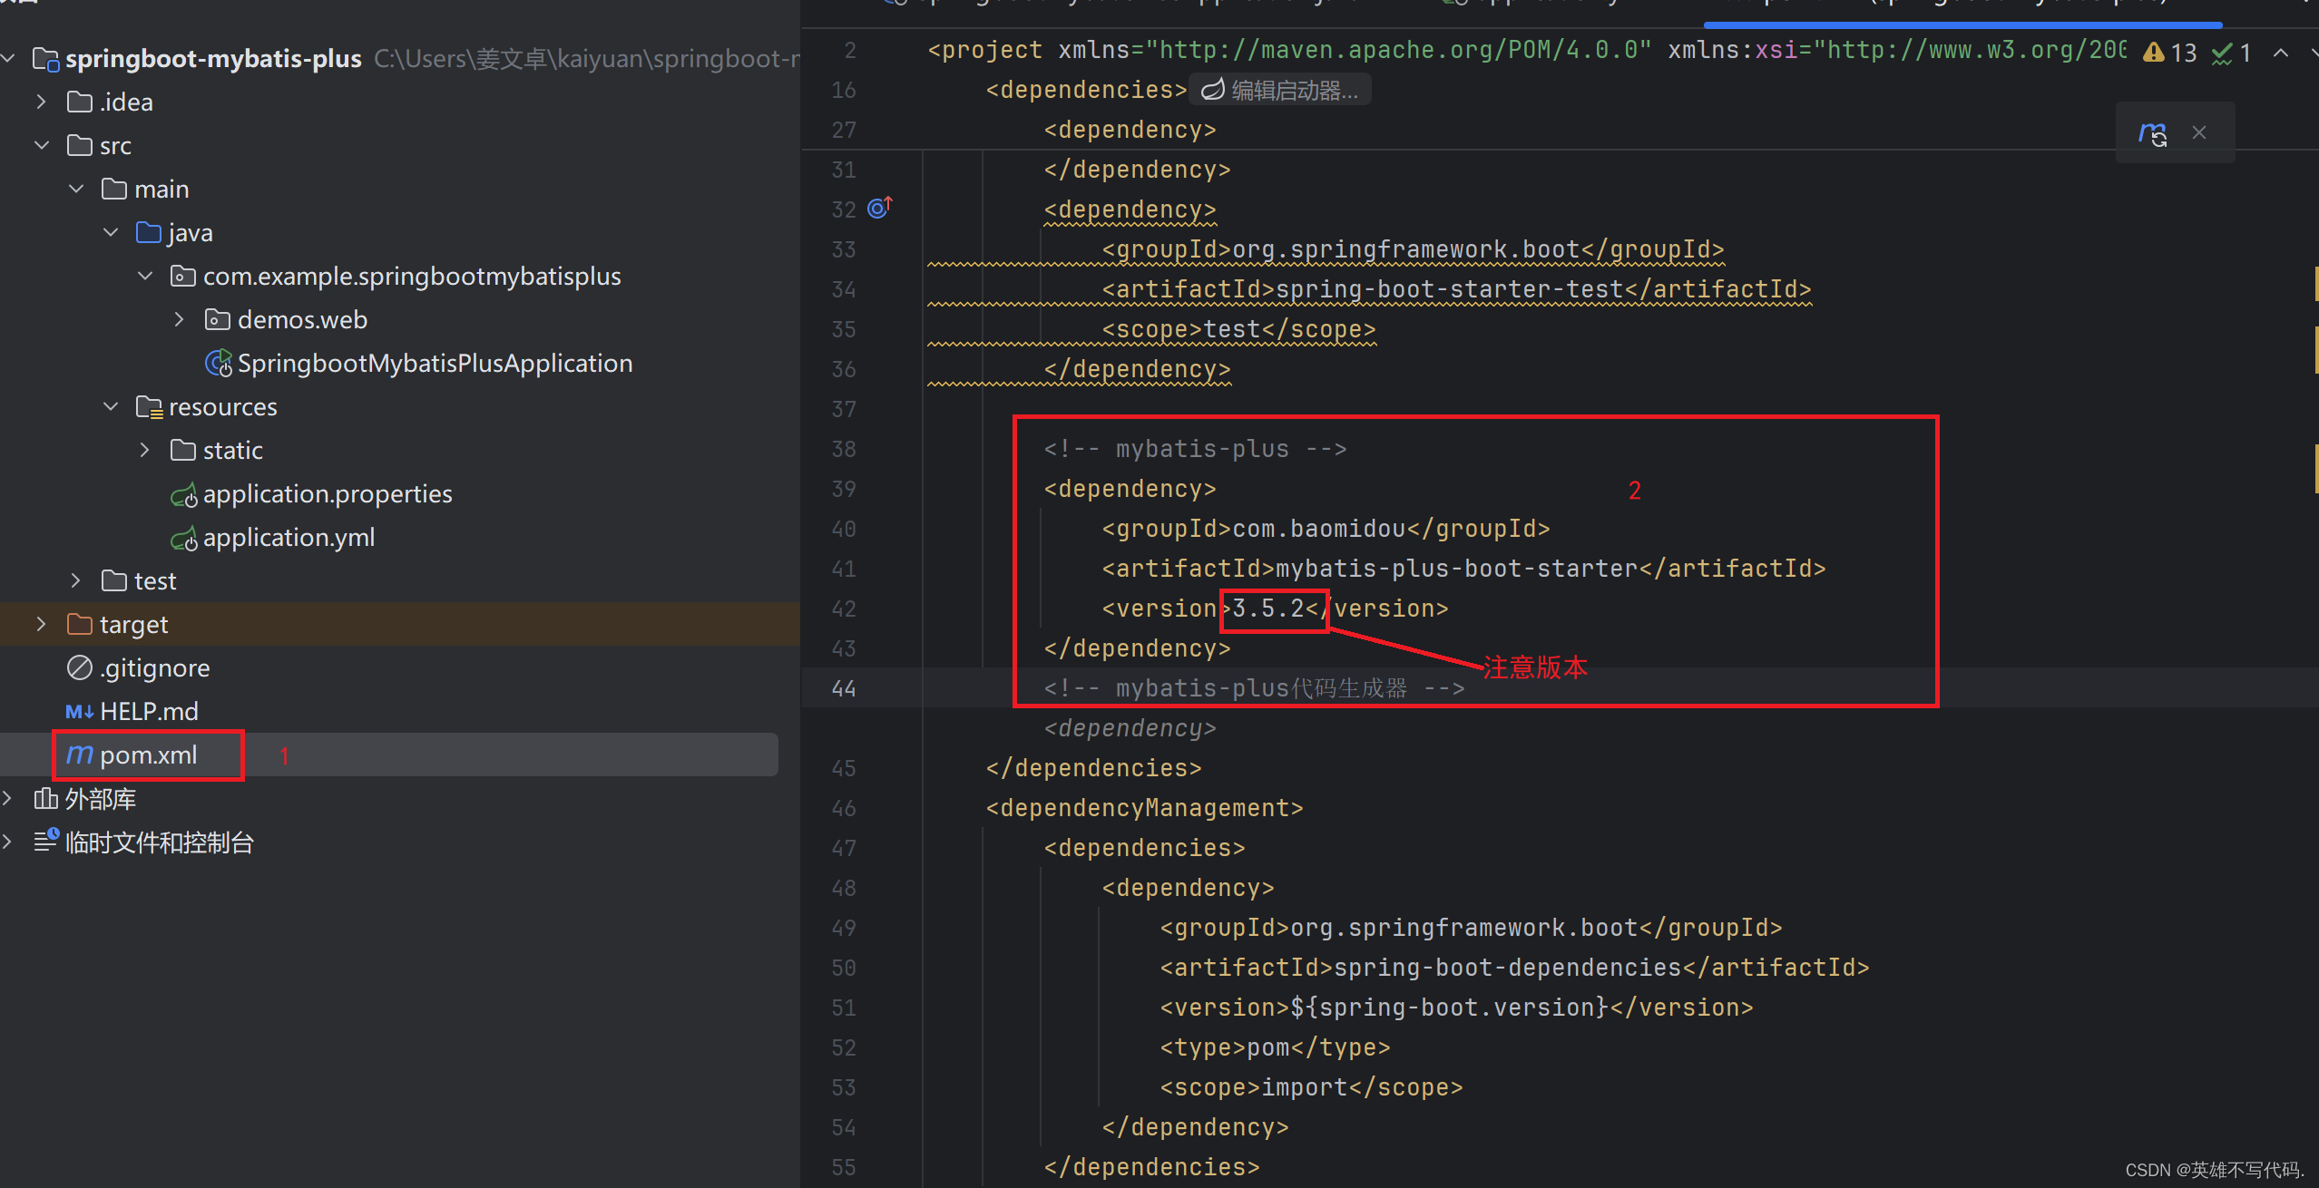
Task: Click the gutter navigation icon at line 32
Action: [x=878, y=208]
